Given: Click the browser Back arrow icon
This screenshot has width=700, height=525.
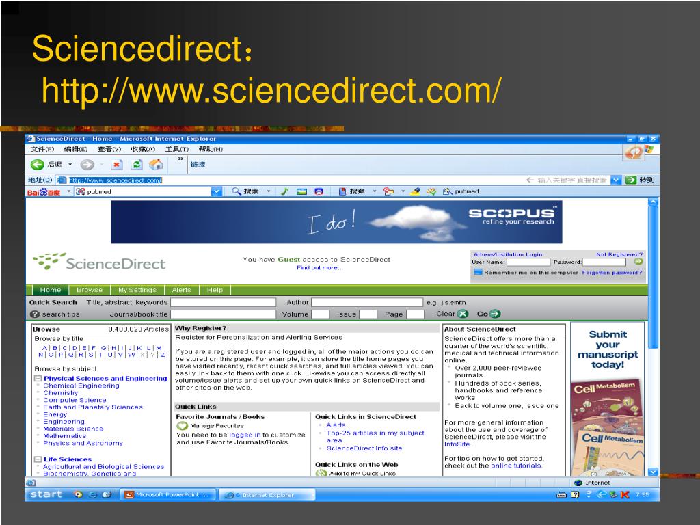Looking at the screenshot, I should pyautogui.click(x=37, y=165).
